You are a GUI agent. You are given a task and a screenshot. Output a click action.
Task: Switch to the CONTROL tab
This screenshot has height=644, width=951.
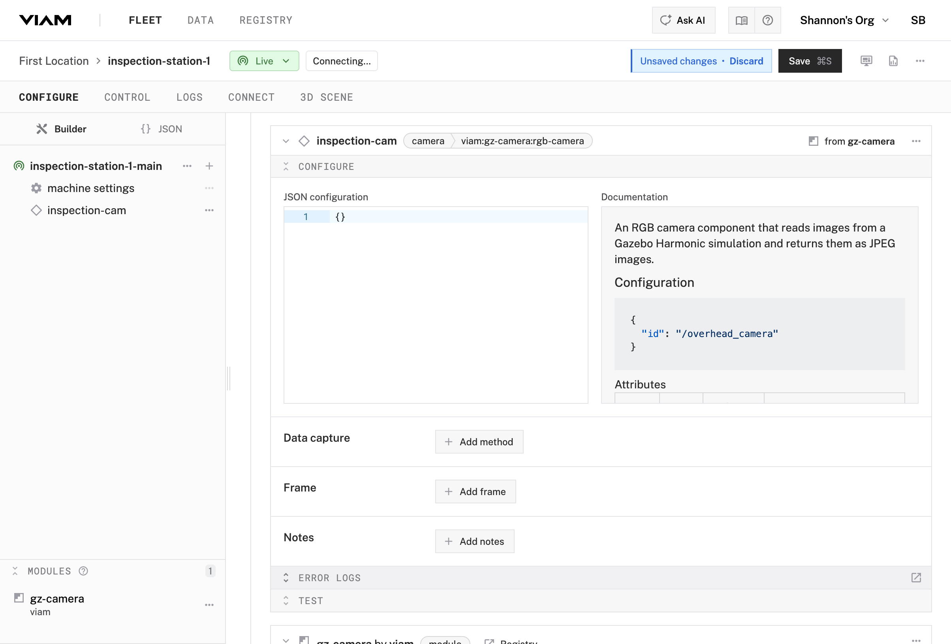127,97
